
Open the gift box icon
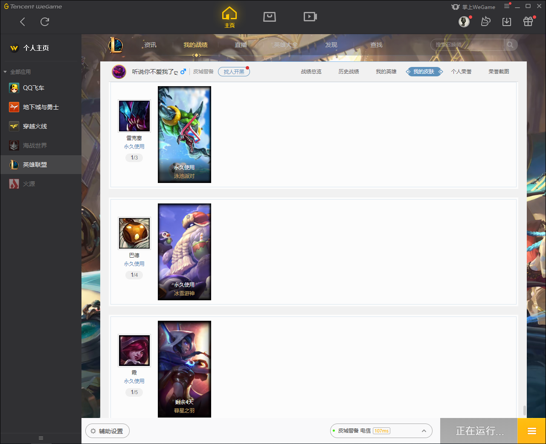pyautogui.click(x=528, y=21)
